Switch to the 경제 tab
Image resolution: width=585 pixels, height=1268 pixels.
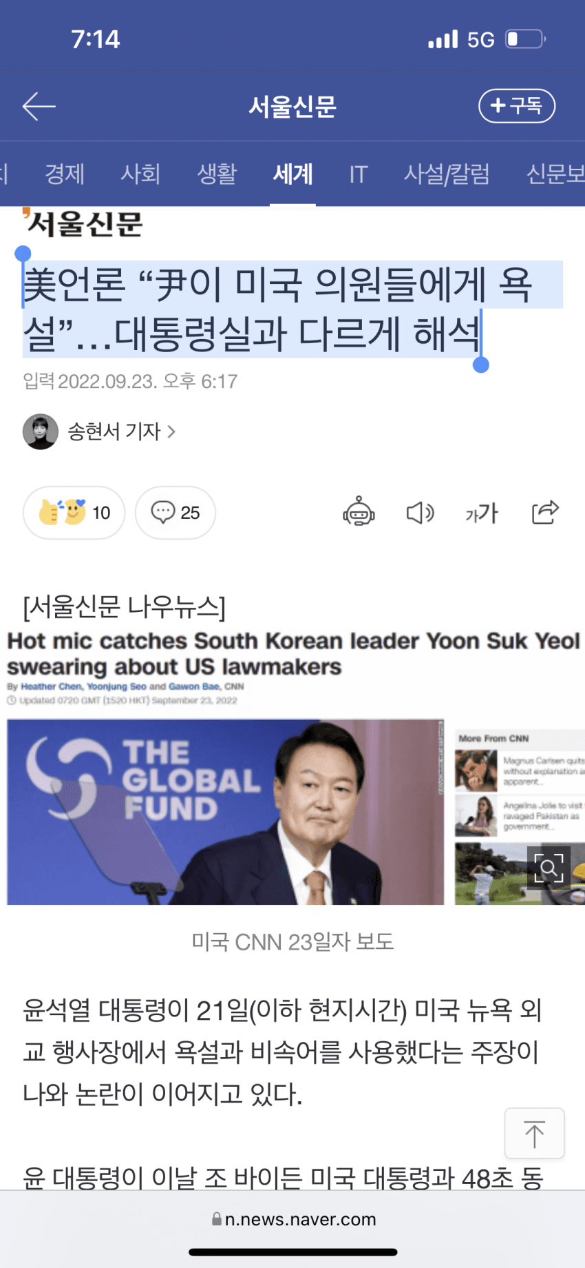(x=65, y=174)
